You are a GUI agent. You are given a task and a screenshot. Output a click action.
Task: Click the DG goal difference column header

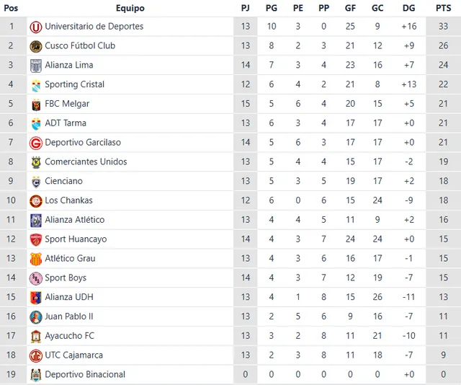pos(409,8)
